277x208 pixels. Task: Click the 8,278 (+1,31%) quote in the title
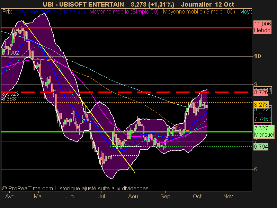[x=152, y=4]
